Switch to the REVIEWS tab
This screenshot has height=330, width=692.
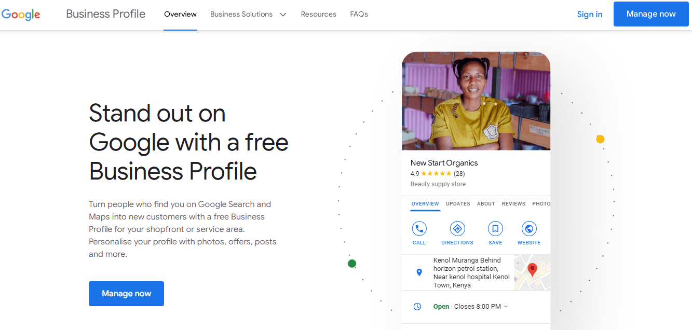[x=513, y=204]
